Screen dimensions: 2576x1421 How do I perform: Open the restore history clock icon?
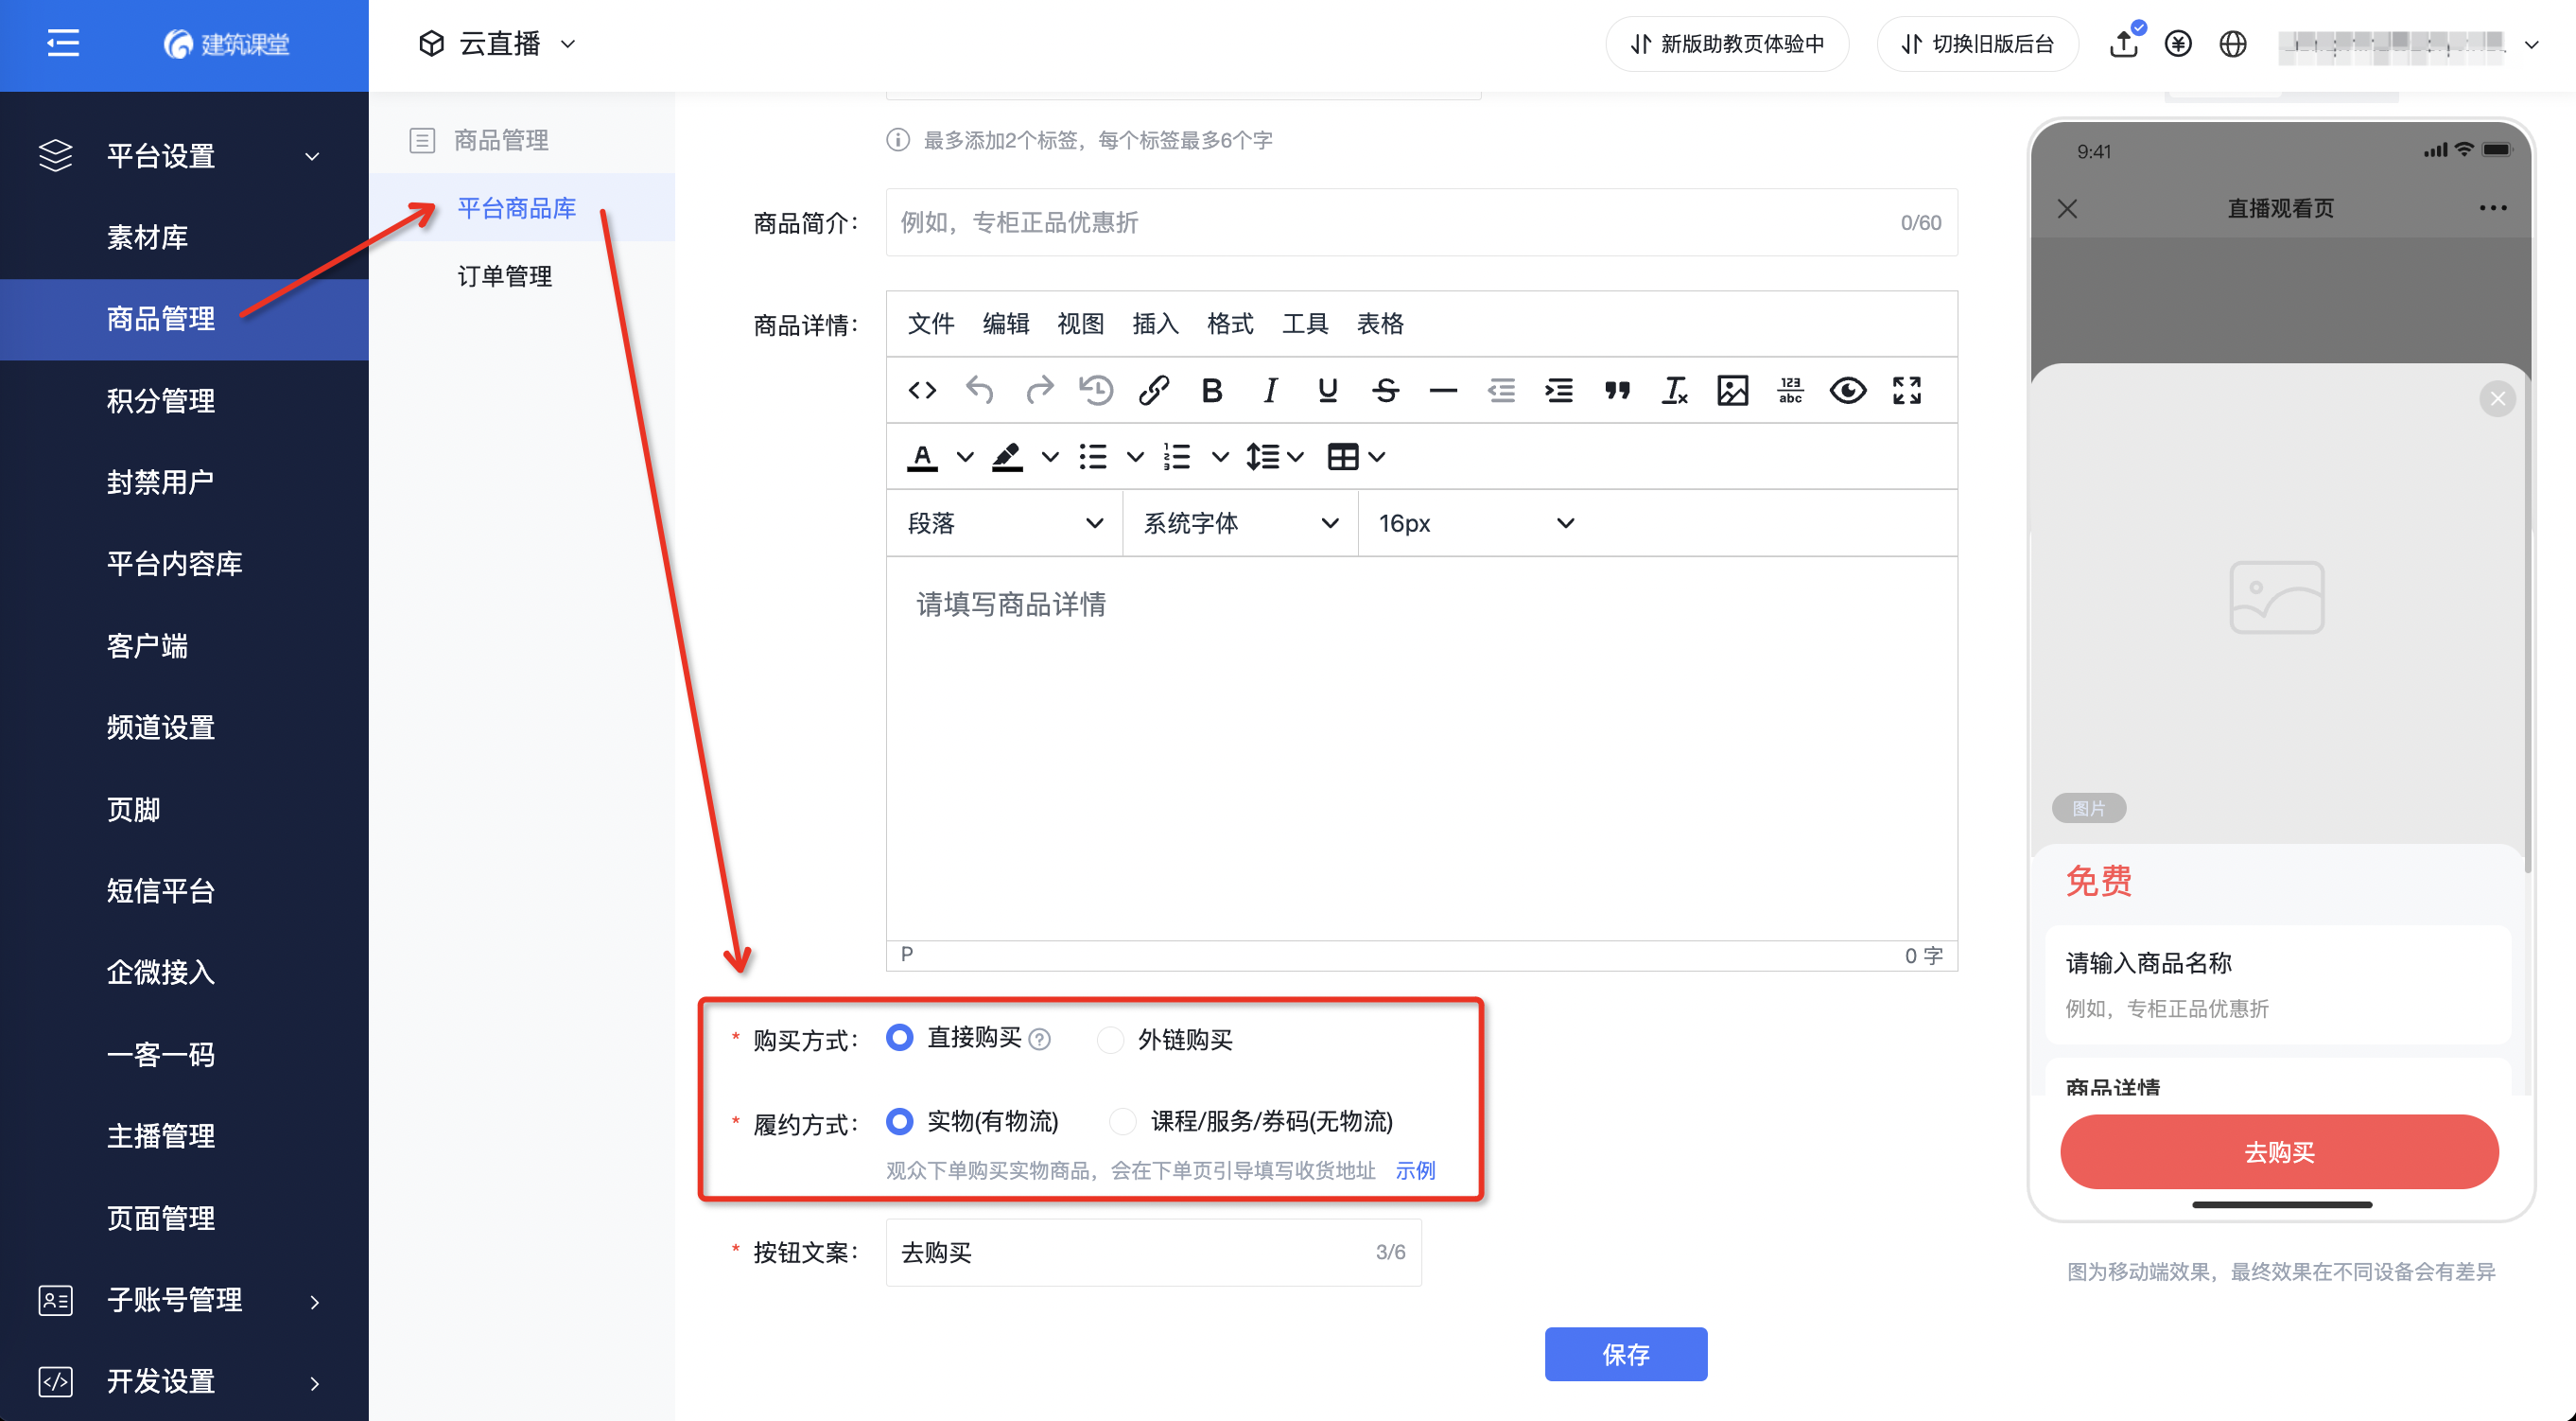click(1097, 391)
